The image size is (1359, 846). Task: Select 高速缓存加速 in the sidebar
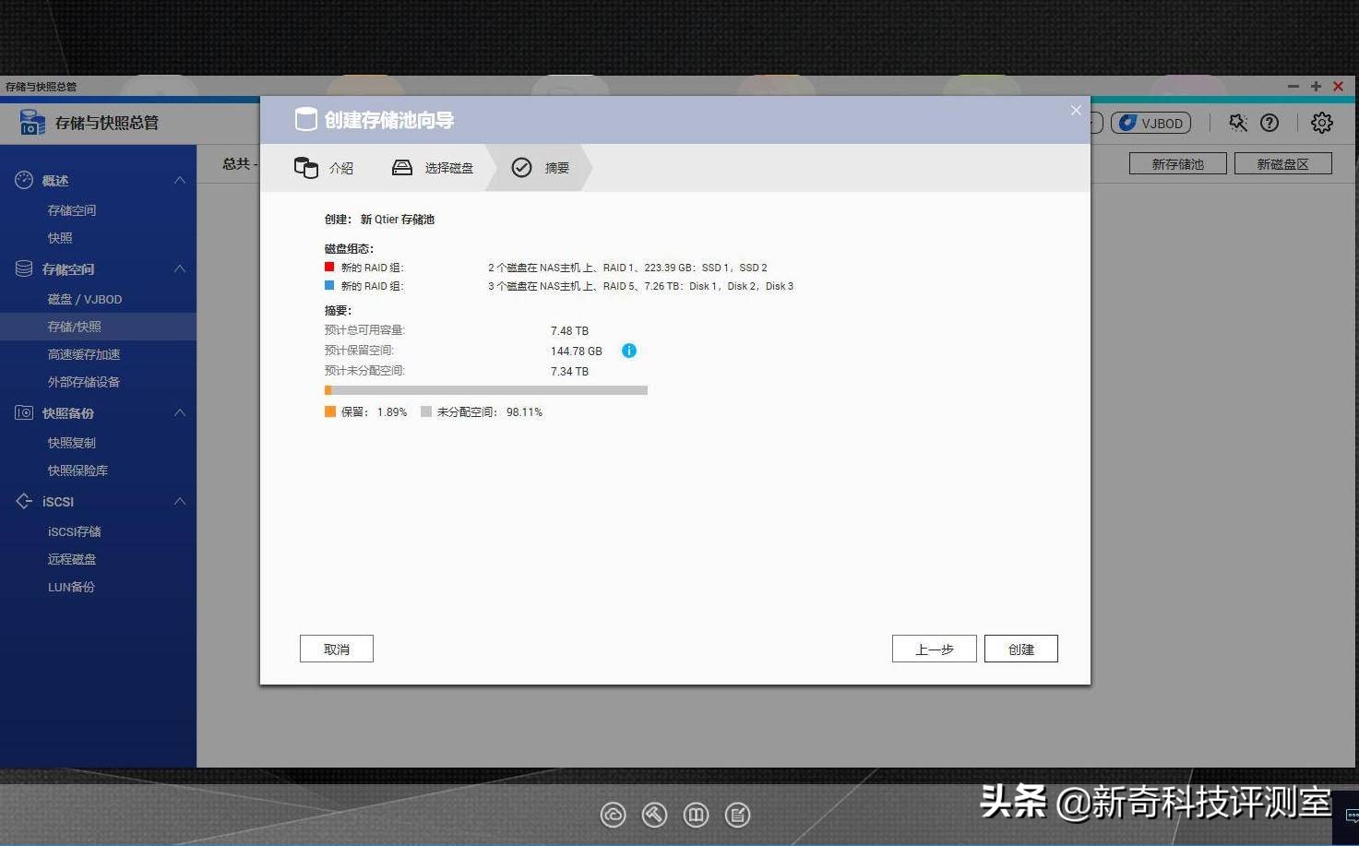[84, 353]
